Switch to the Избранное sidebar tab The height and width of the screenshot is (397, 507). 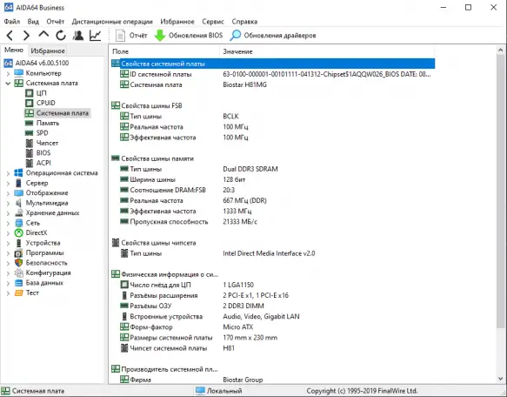[x=48, y=50]
